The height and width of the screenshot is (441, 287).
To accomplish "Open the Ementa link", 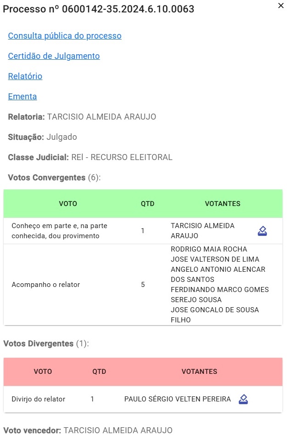I will click(x=23, y=97).
